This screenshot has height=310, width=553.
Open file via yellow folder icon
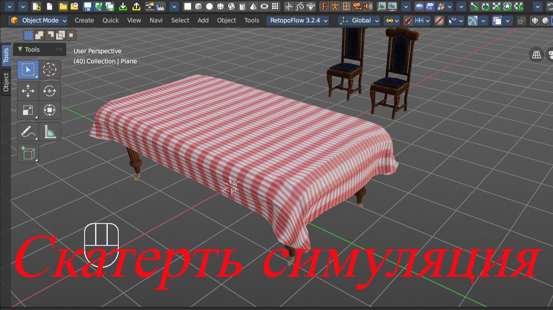(63, 6)
